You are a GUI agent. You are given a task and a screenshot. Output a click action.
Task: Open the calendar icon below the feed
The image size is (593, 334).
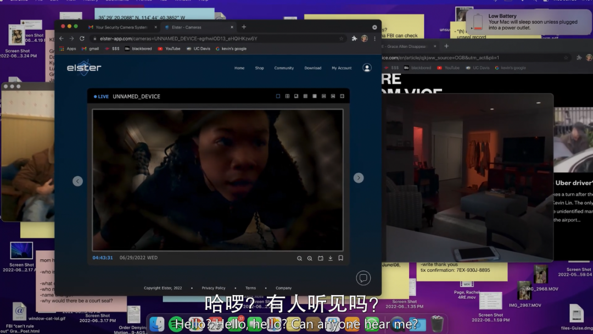coord(320,258)
